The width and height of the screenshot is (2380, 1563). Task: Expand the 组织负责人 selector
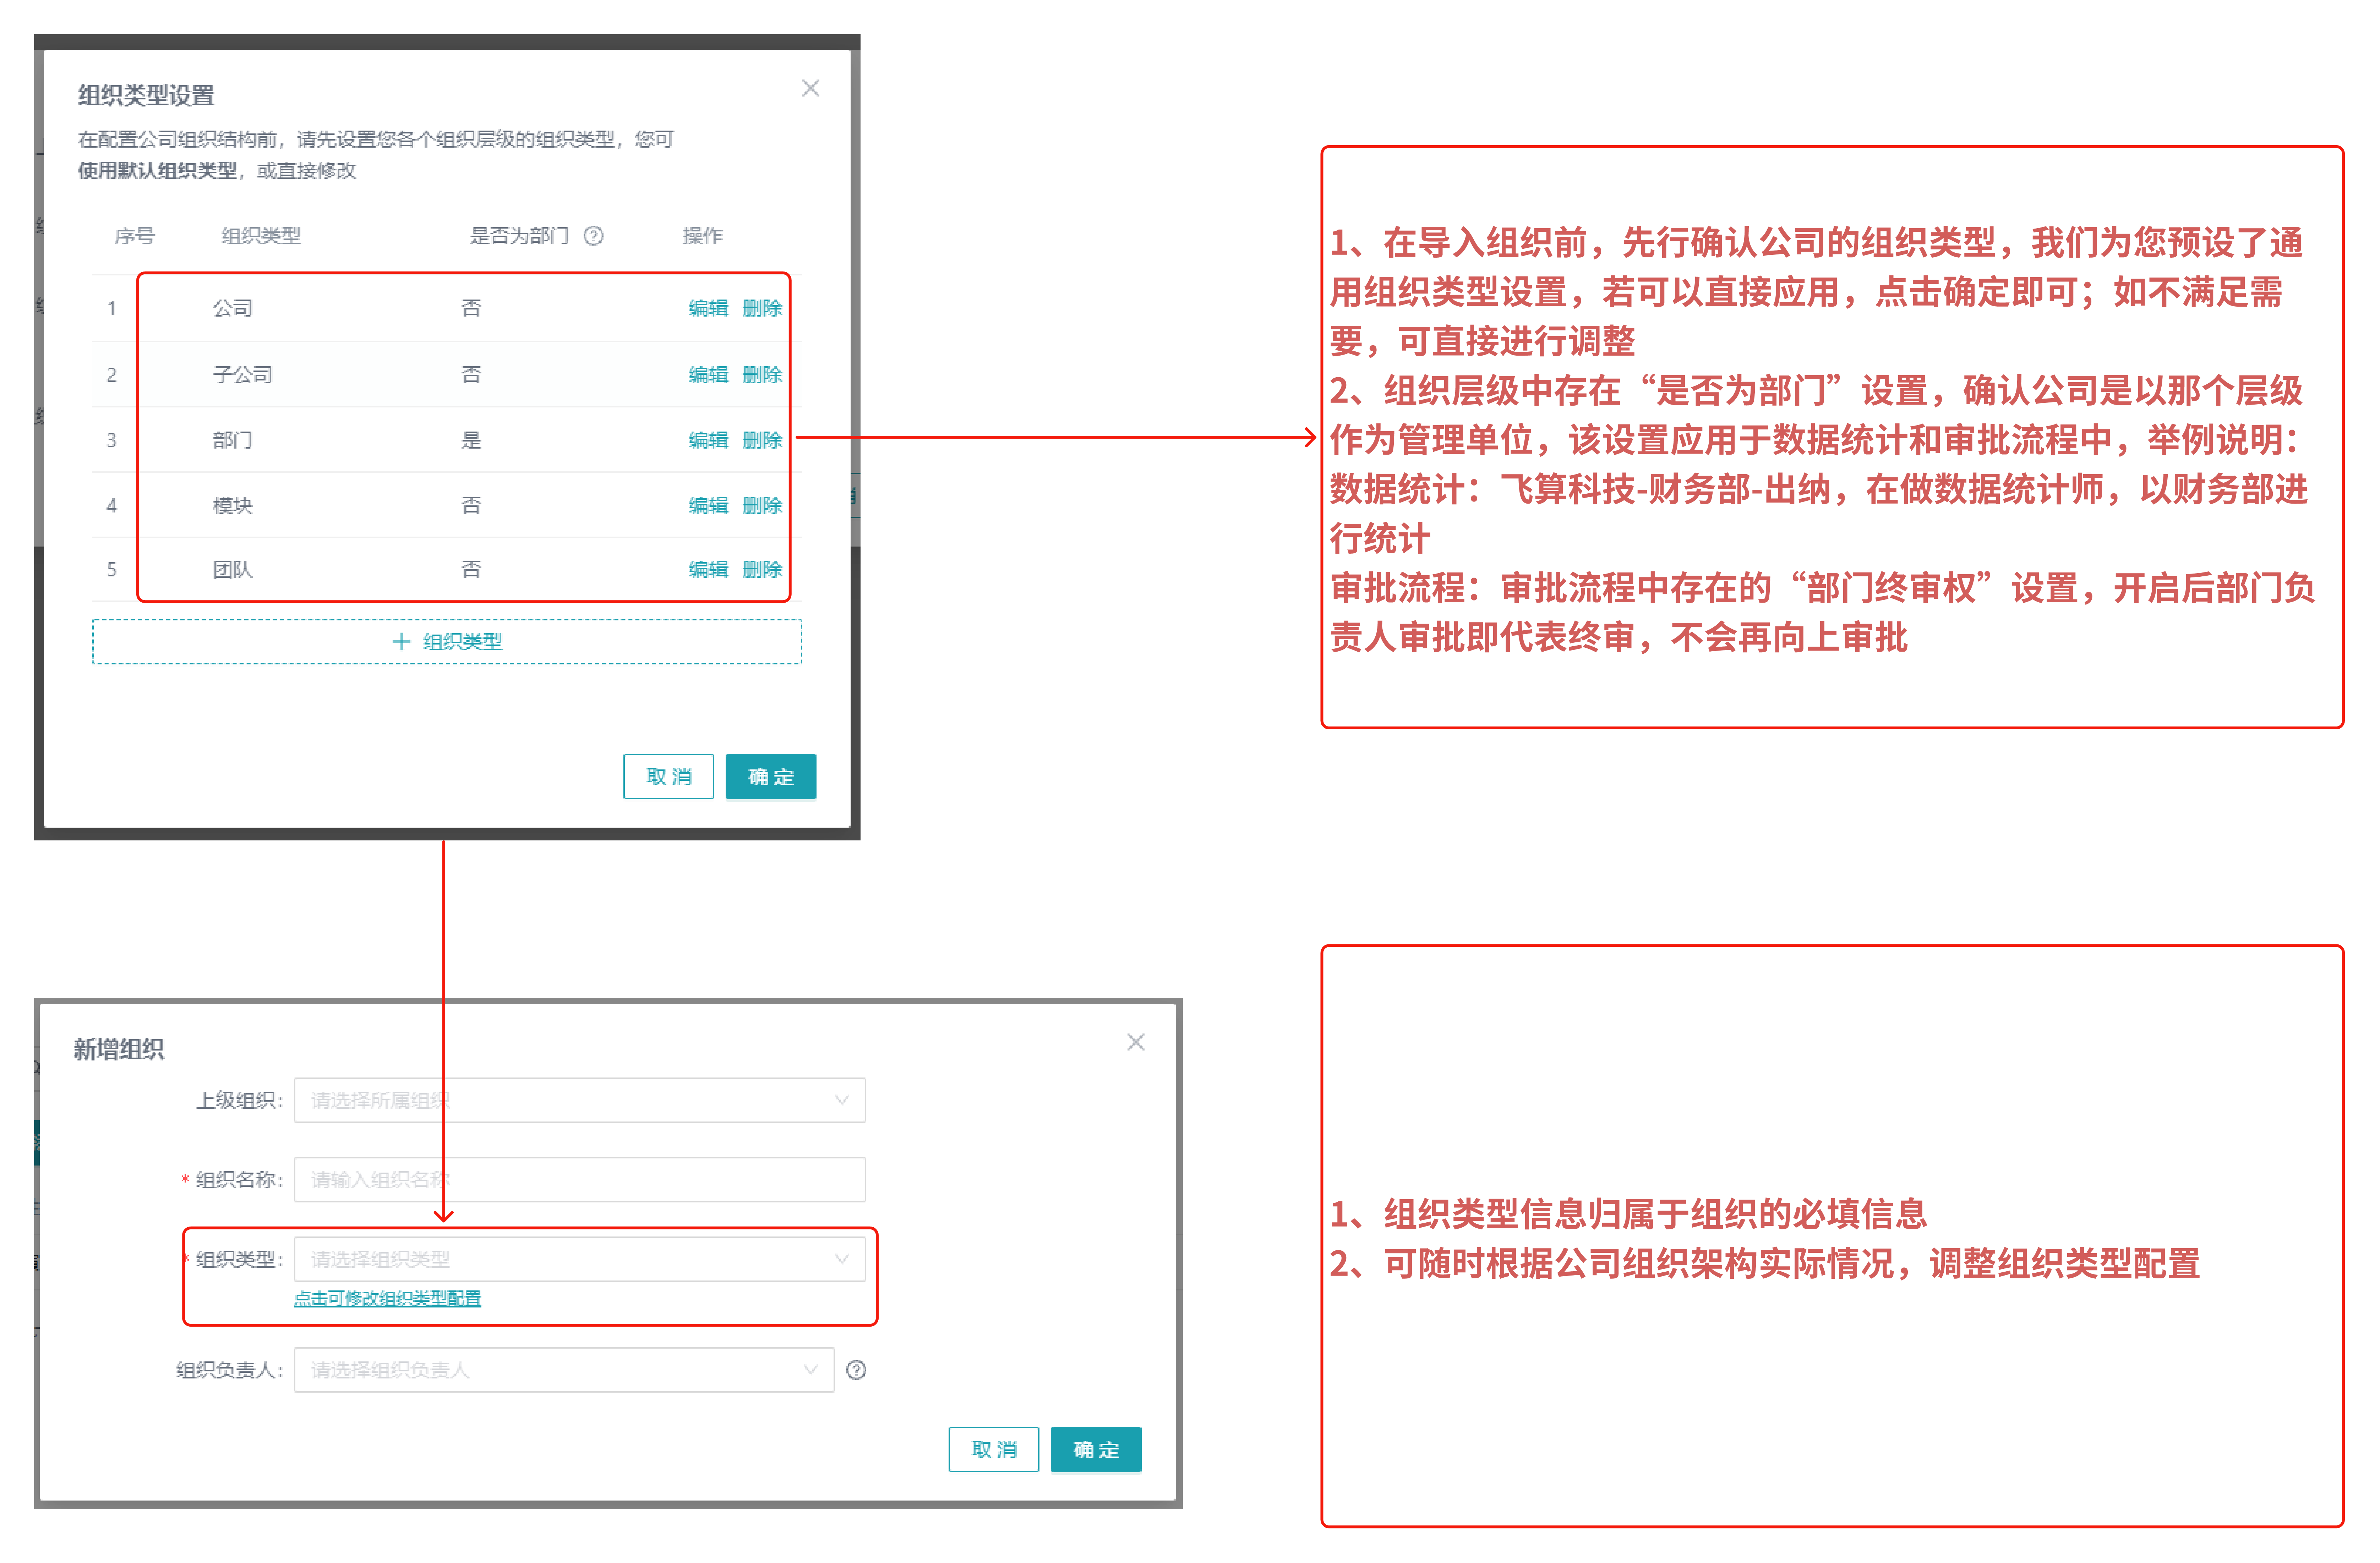(x=563, y=1370)
